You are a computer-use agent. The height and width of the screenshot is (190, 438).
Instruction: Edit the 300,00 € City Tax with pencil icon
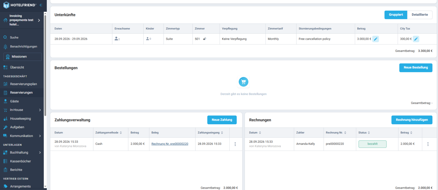[416, 39]
